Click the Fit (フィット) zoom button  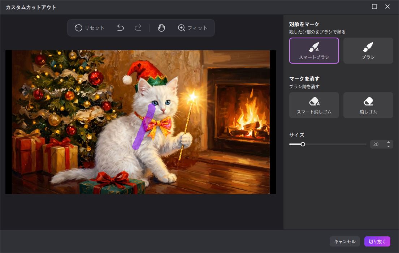(193, 28)
